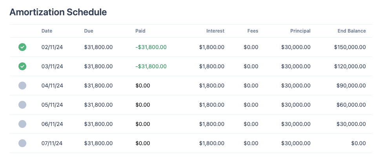Click green checkmark icon for 02/11/24 payment
The image size is (382, 164).
coord(22,47)
